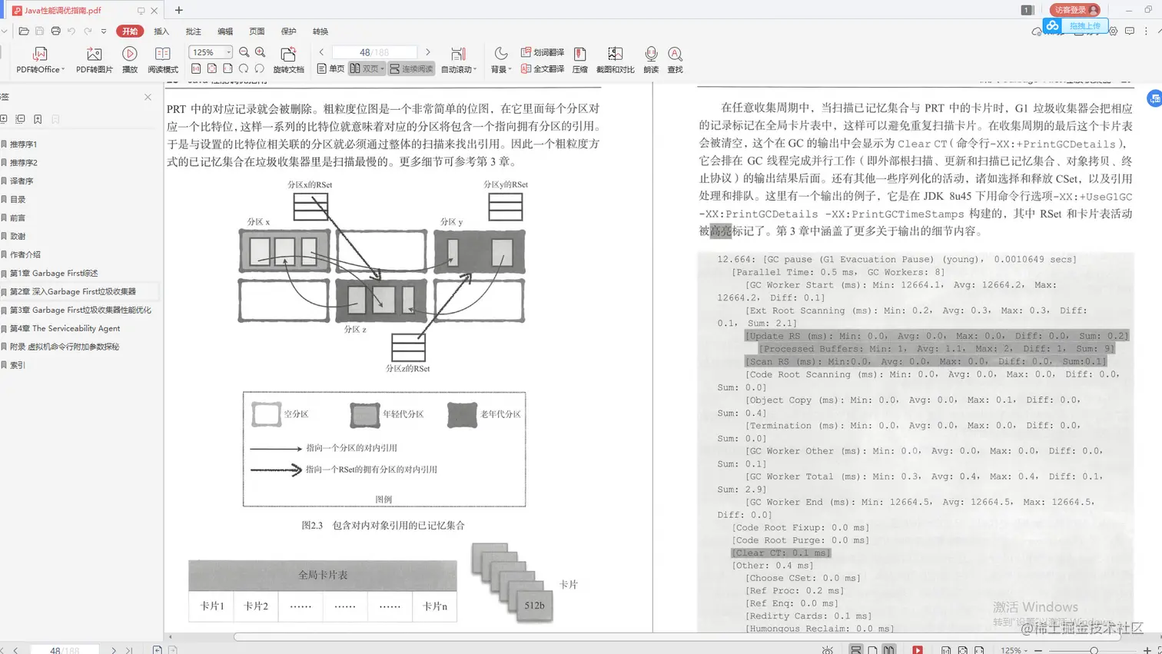Screen dimensions: 1162x654
Task: Open bookmark 前言
Action: point(18,217)
